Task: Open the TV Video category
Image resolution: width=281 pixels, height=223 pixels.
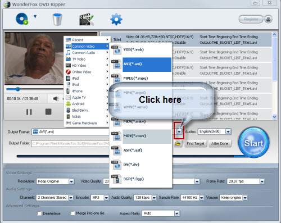Action: (87, 59)
